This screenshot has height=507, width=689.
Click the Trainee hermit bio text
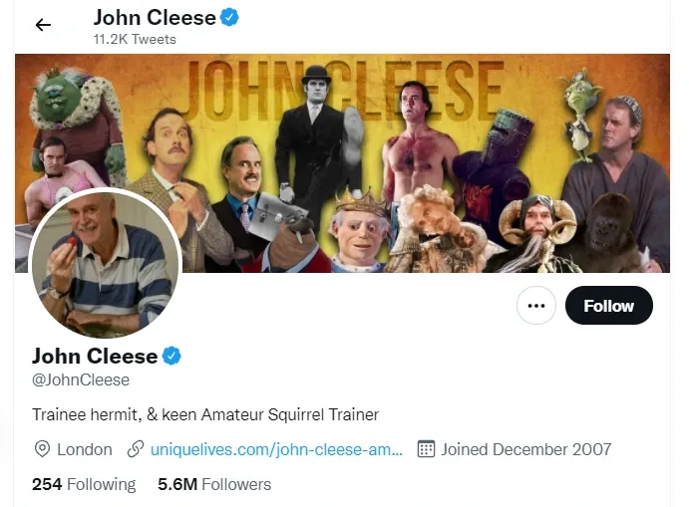click(x=205, y=414)
